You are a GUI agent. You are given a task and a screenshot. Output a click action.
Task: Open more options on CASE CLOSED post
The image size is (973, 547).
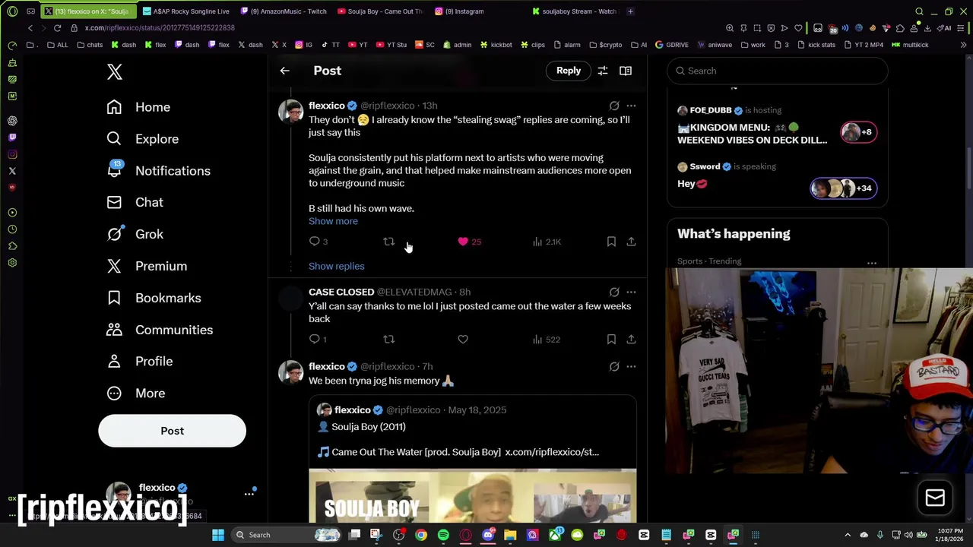tap(631, 292)
